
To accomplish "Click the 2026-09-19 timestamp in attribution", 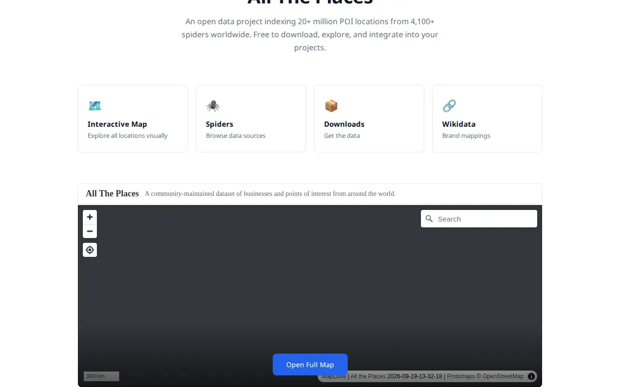I will click(x=415, y=376).
